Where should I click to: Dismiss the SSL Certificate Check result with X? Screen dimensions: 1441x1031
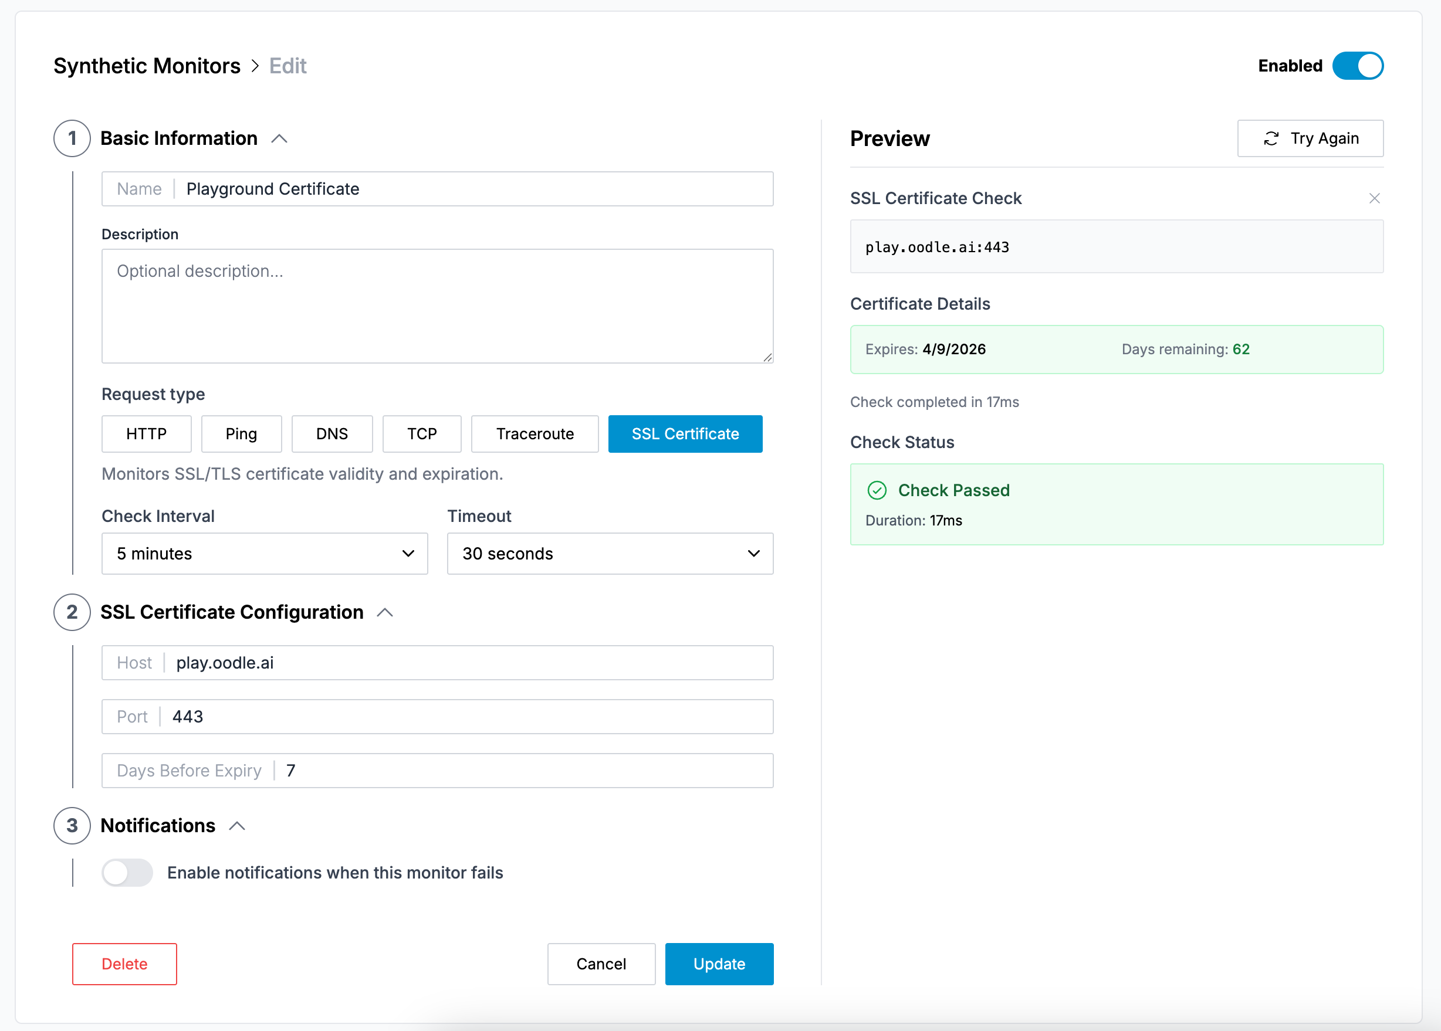click(1374, 199)
